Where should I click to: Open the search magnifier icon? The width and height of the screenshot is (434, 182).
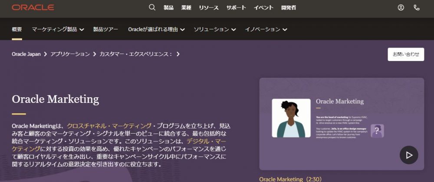(152, 7)
